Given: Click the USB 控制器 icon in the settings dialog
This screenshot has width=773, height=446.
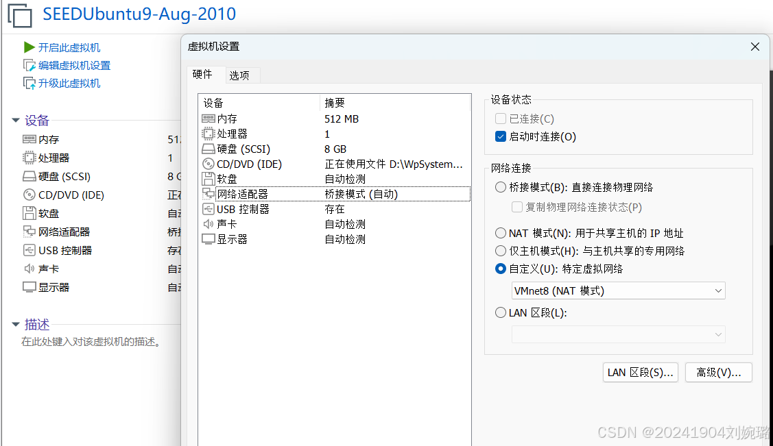Looking at the screenshot, I should [x=209, y=209].
